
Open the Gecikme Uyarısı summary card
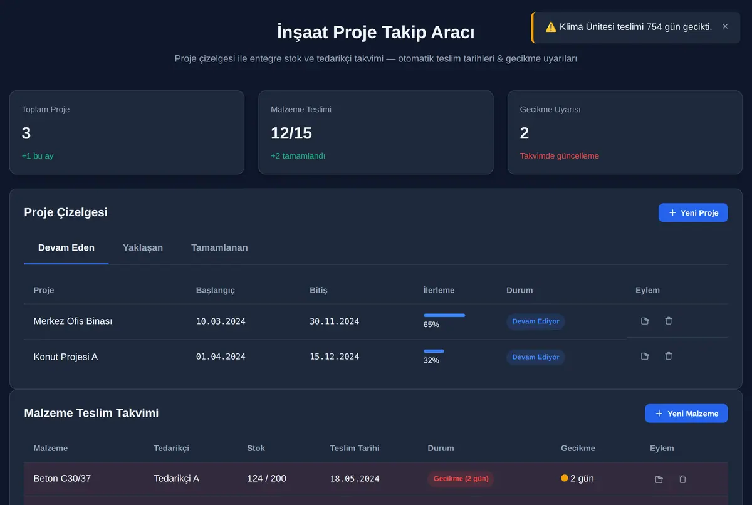click(625, 132)
